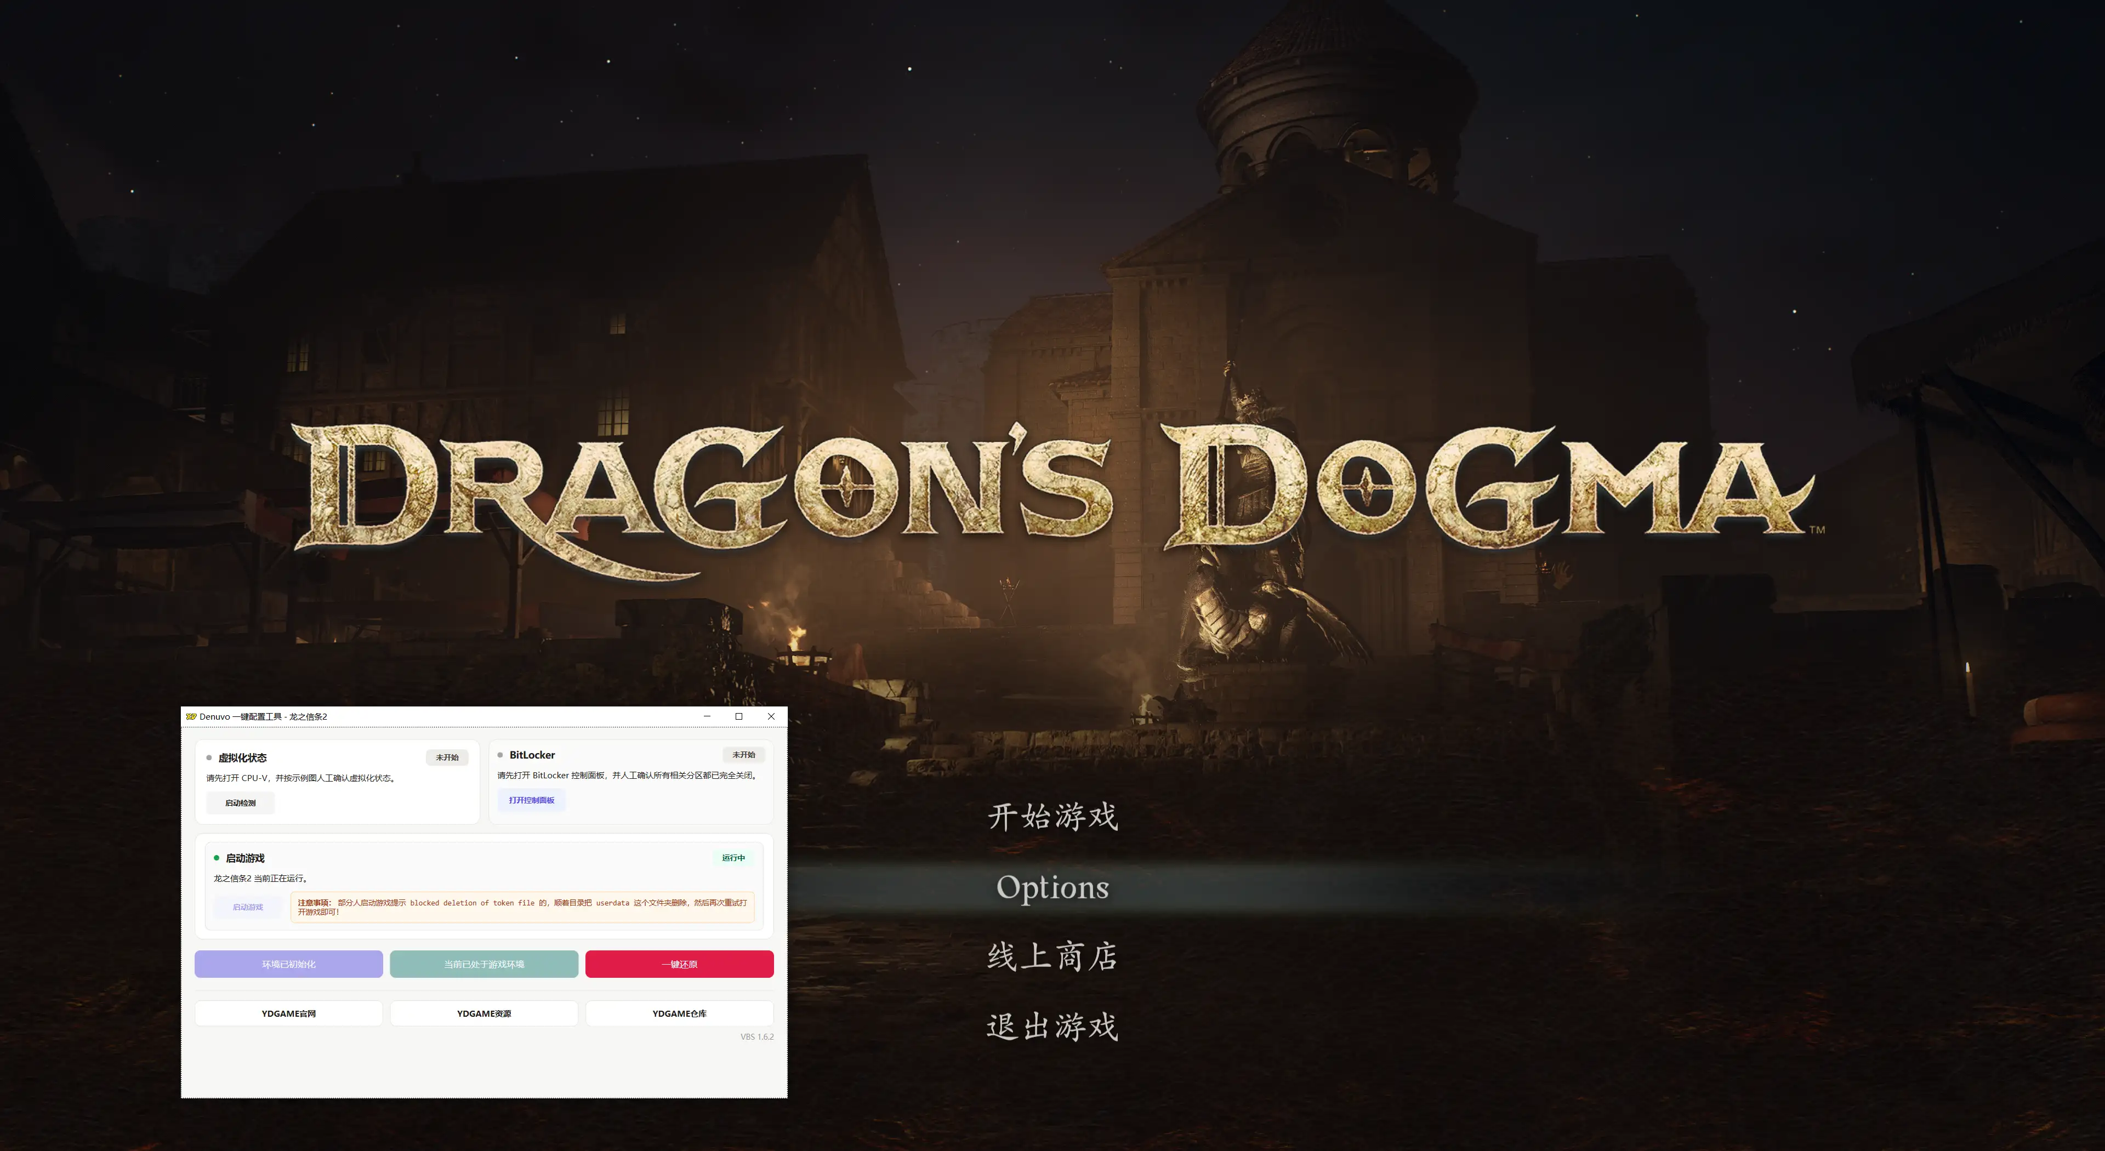Screen dimensions: 2105x1151
Task: Start virtualization check with 启动检测 button
Action: [x=240, y=803]
